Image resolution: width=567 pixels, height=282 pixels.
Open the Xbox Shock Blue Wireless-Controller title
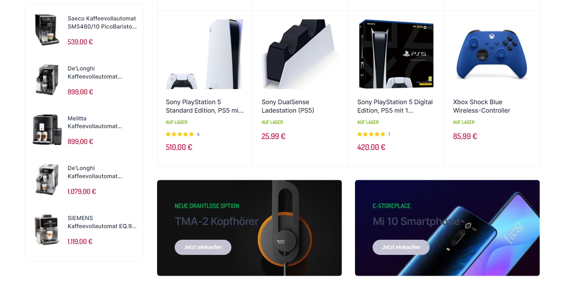point(481,106)
